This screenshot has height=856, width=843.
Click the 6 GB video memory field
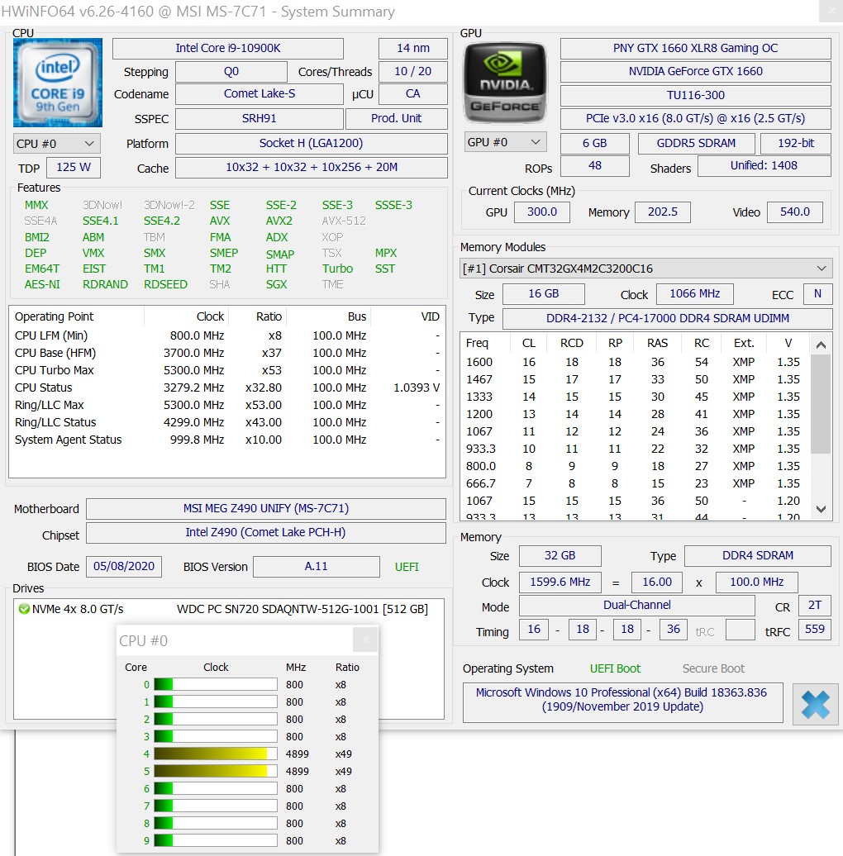click(594, 143)
